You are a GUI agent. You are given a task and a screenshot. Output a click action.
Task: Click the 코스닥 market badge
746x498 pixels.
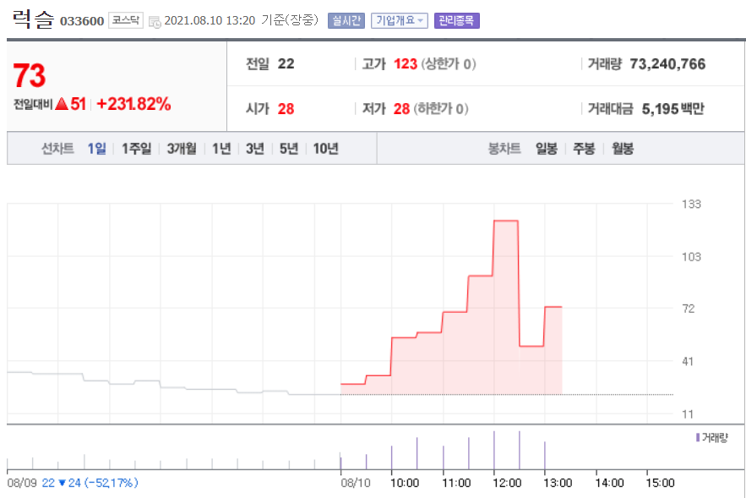[126, 20]
